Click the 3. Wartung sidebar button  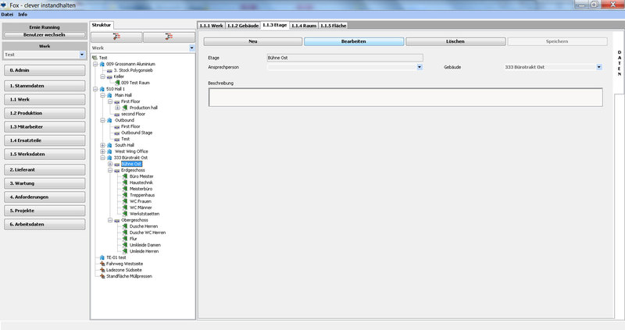click(44, 183)
